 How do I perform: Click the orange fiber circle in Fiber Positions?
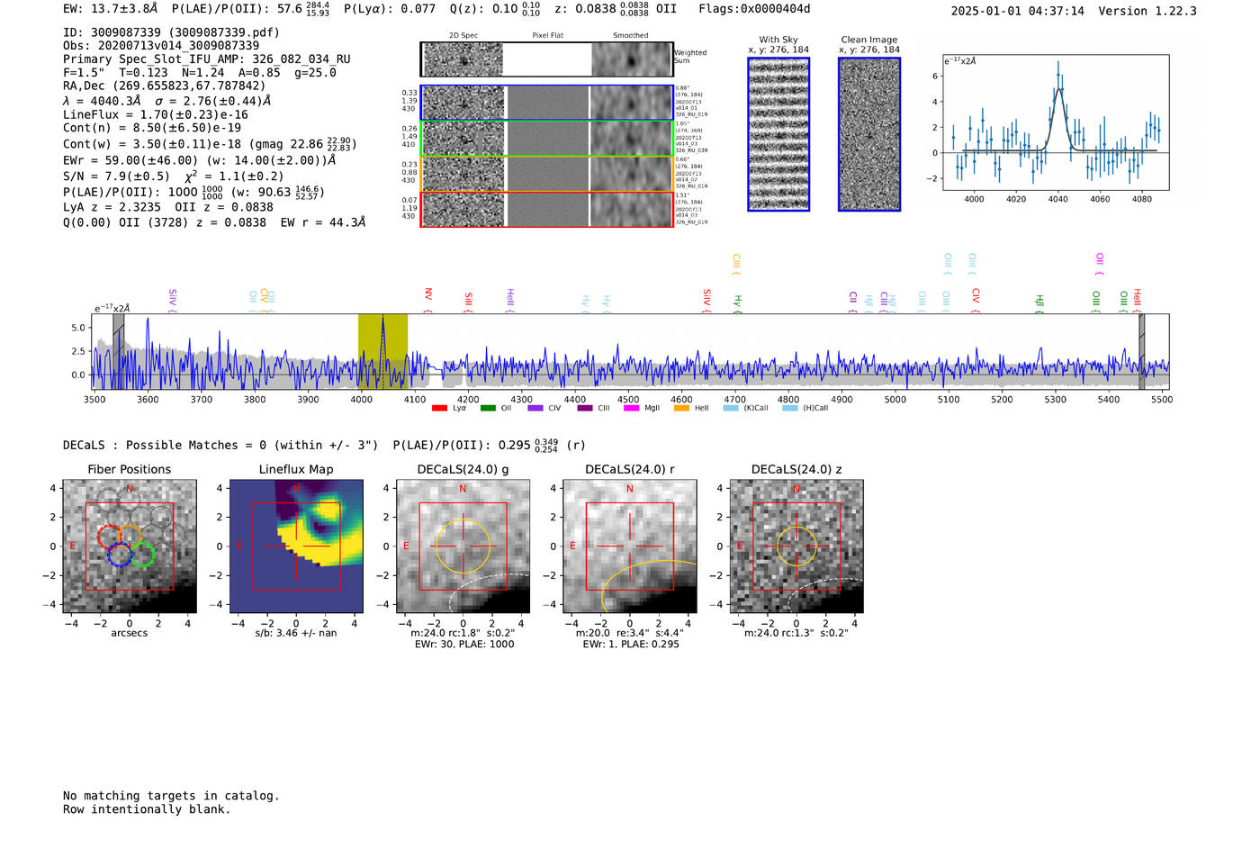coord(130,537)
